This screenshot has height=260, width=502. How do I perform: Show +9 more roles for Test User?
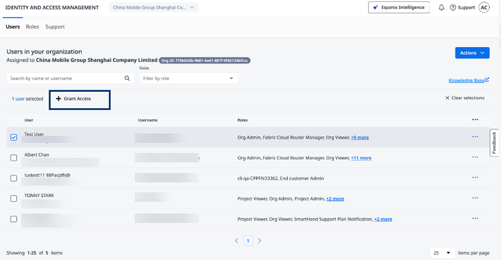pos(360,138)
